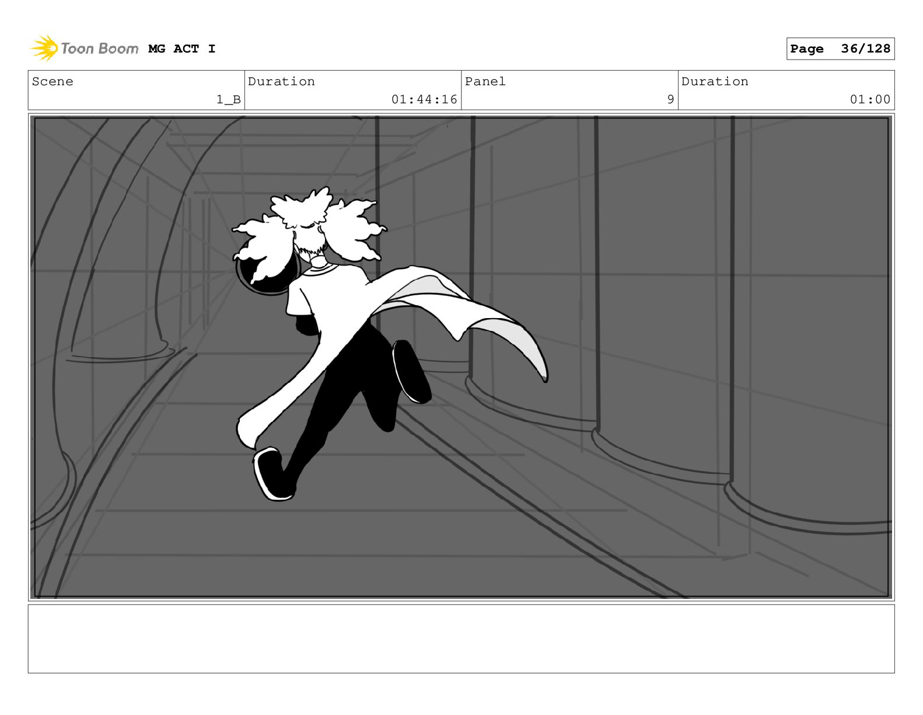Click the 'Panel' header label
923x715 pixels.
click(485, 82)
